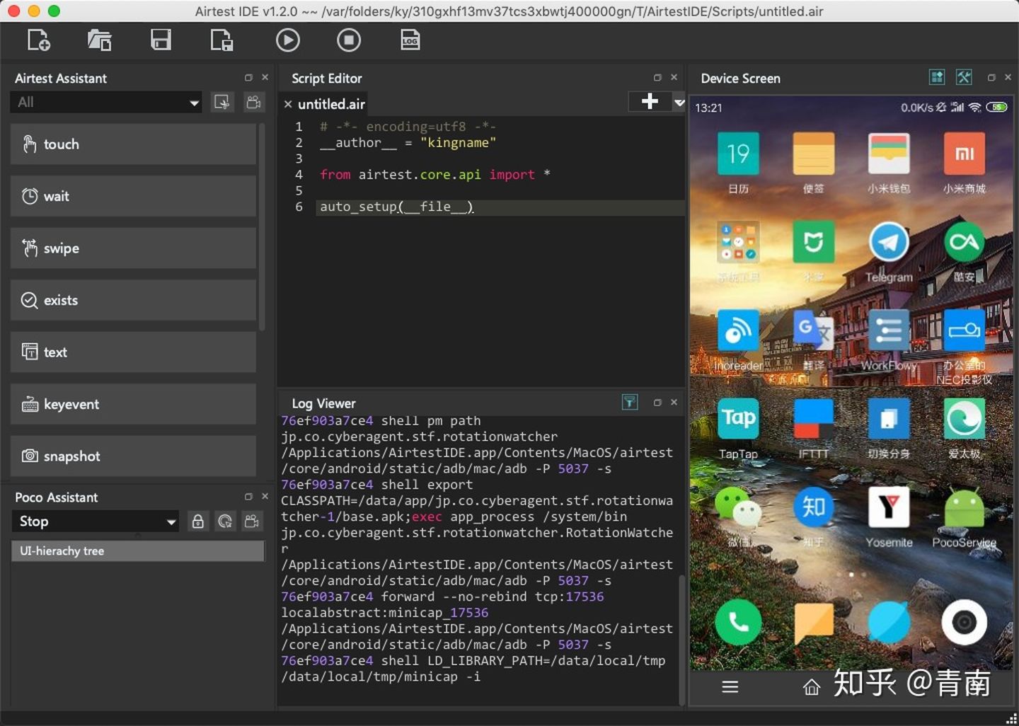Save the script with the floppy disk icon

pyautogui.click(x=161, y=40)
